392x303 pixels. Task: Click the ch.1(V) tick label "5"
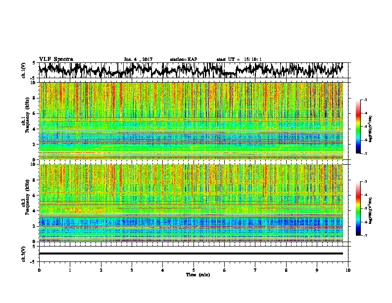coord(34,63)
